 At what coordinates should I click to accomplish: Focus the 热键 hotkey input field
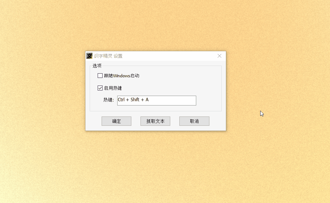point(157,101)
